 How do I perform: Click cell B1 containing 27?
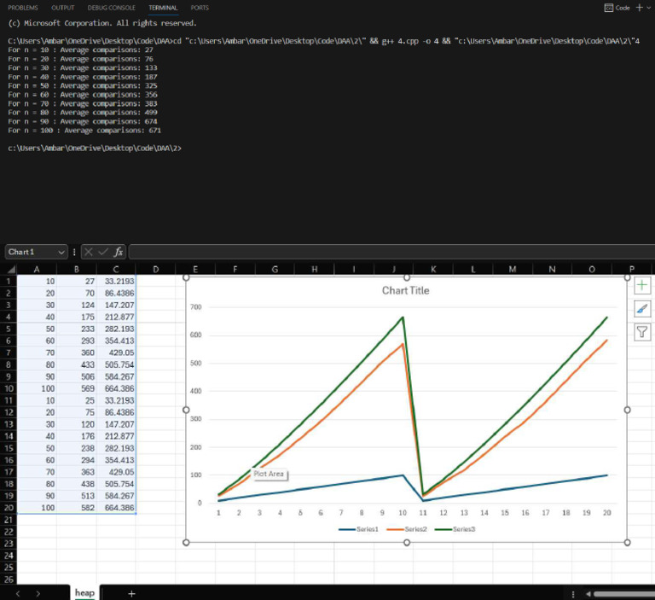(x=77, y=282)
